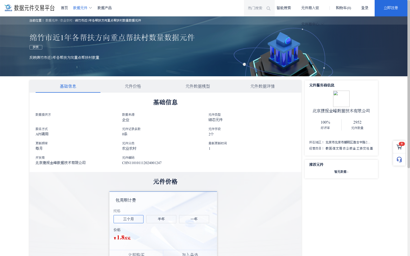Open the floating shopping cart icon

(x=399, y=146)
